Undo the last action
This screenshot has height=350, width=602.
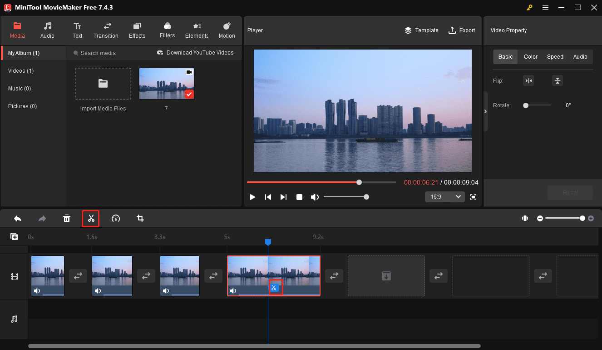(18, 219)
